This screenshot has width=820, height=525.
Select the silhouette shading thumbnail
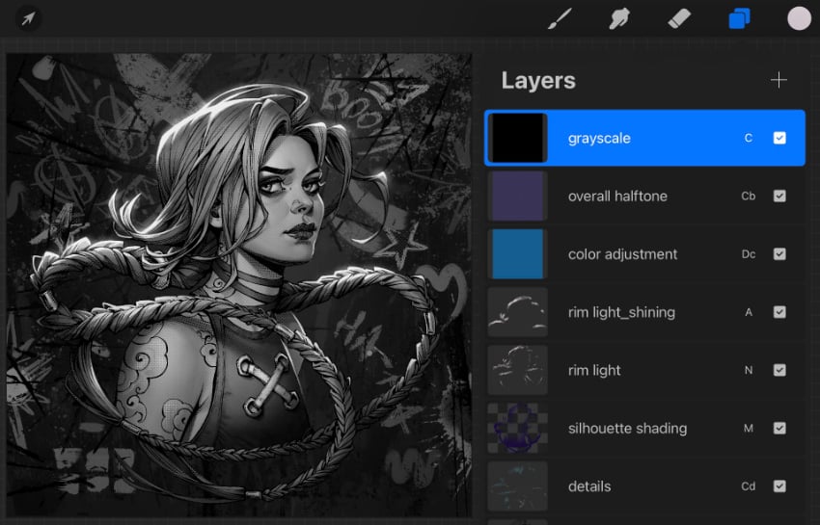click(x=518, y=428)
